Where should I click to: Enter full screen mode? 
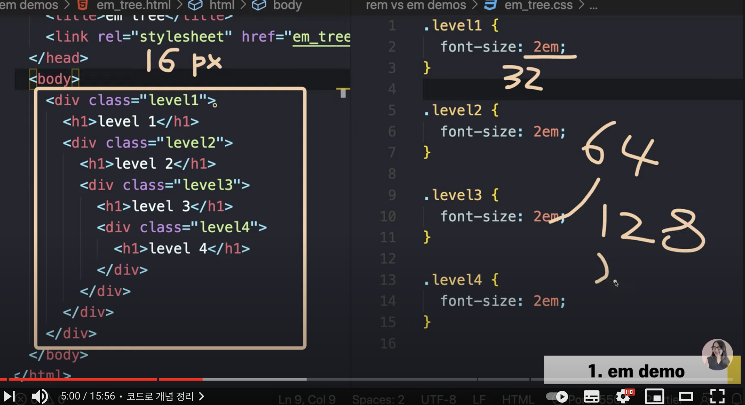pyautogui.click(x=717, y=396)
